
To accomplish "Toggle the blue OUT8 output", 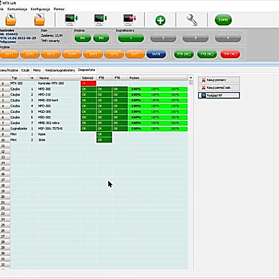I will point(156,54).
